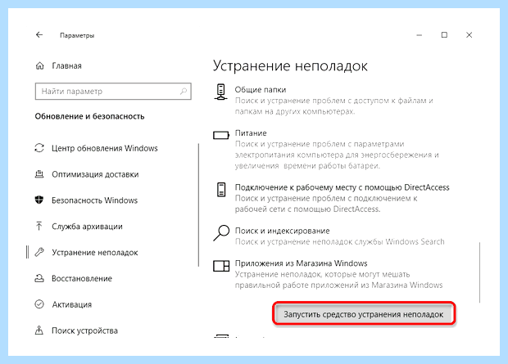Click the Питание battery icon
This screenshot has width=508, height=364.
[221, 135]
